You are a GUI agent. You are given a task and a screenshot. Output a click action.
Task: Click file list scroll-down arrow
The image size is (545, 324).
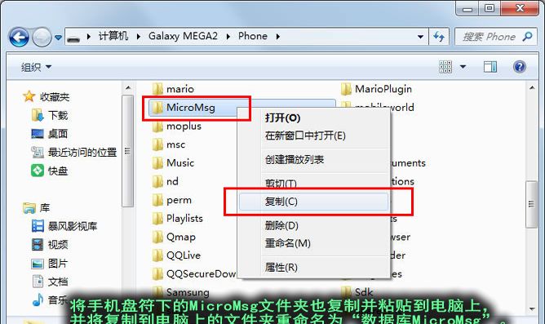coord(532,308)
